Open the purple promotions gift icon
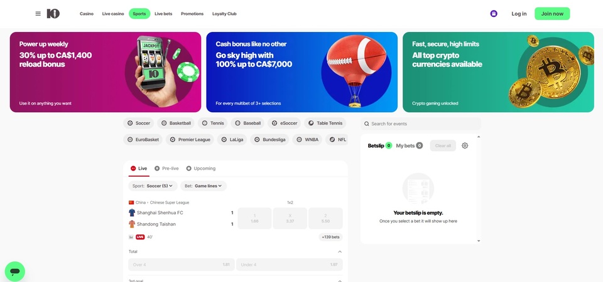This screenshot has height=282, width=603. click(494, 13)
